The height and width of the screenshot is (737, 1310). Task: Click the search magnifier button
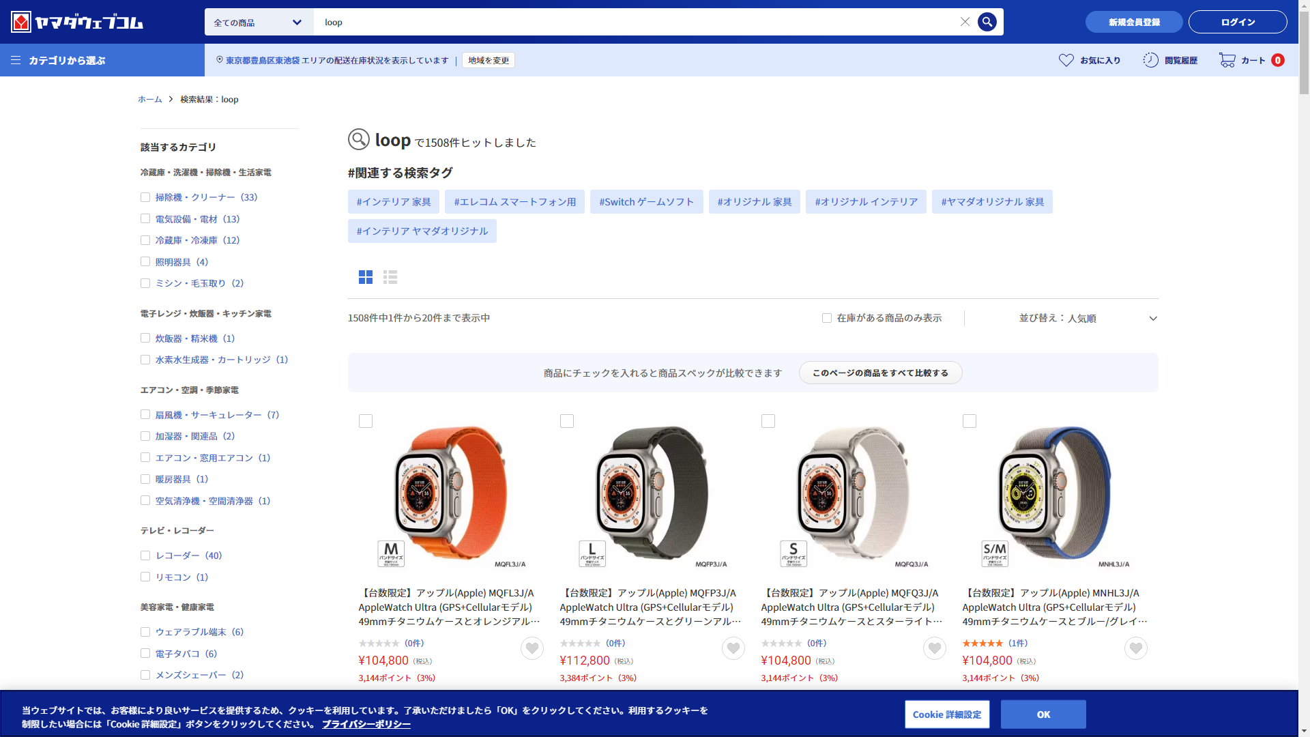click(x=987, y=22)
